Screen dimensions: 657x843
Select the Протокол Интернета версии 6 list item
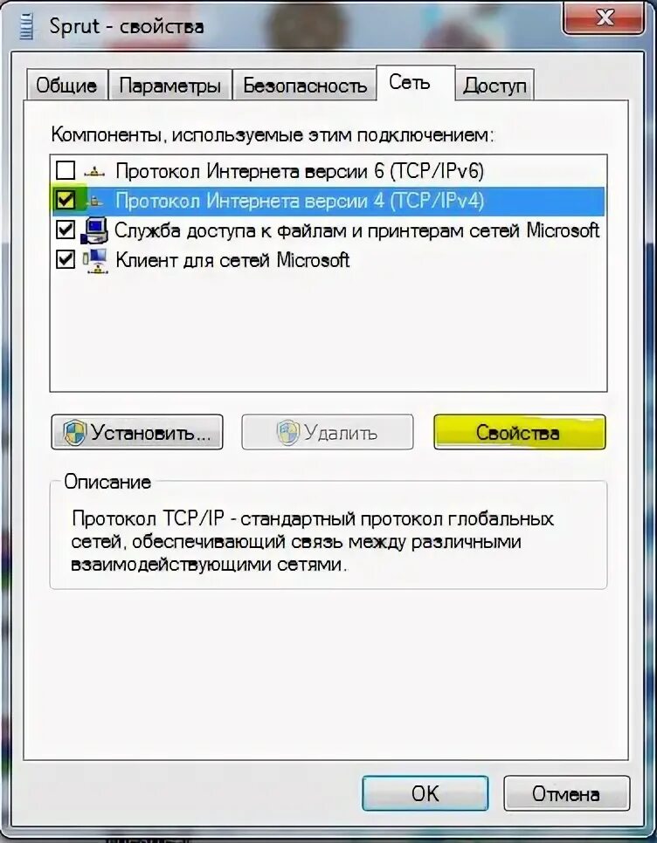tap(299, 172)
